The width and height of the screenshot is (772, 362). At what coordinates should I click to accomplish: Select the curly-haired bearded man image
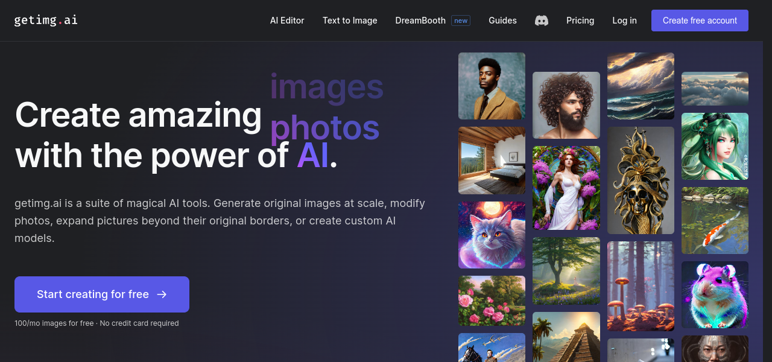point(566,105)
